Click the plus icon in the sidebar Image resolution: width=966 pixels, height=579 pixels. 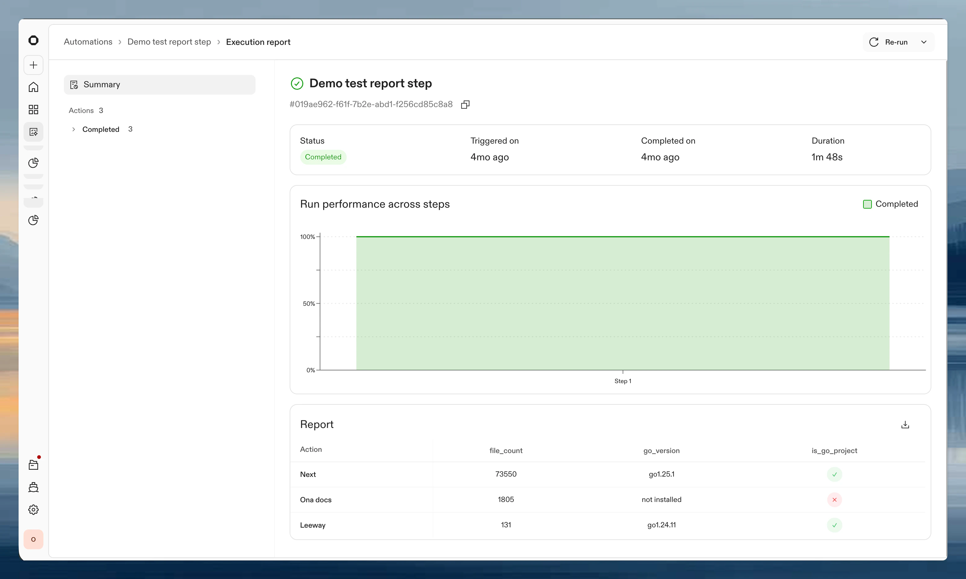[33, 65]
